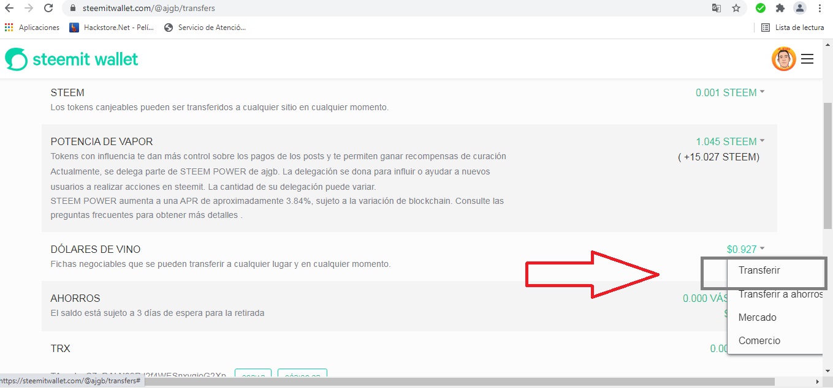Expand the $0.927 balance dropdown
833x390 pixels.
pyautogui.click(x=745, y=249)
